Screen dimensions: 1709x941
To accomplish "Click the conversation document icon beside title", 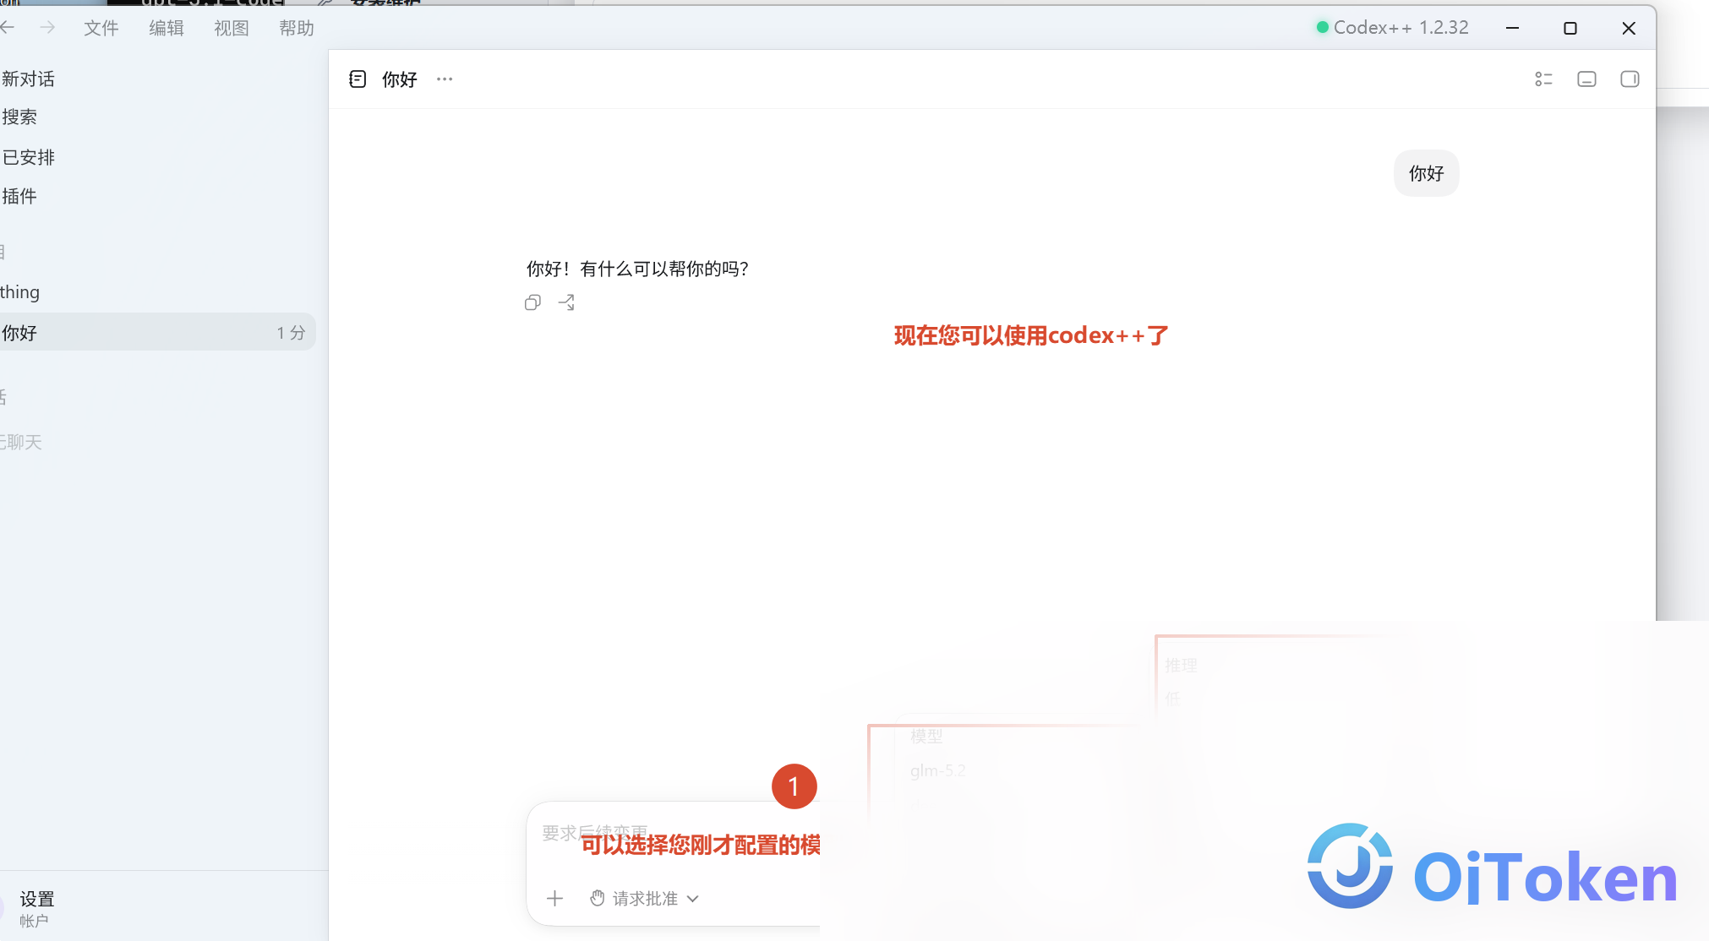I will [x=358, y=79].
